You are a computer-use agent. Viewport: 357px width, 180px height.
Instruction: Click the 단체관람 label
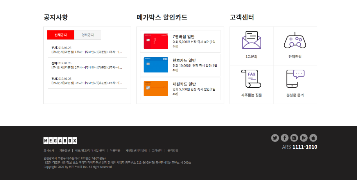coord(295,56)
